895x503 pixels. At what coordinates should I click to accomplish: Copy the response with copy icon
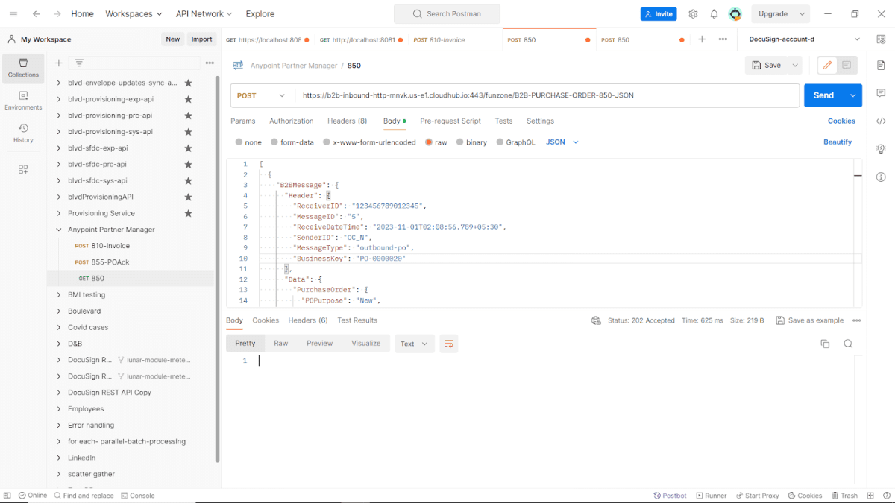pos(825,344)
